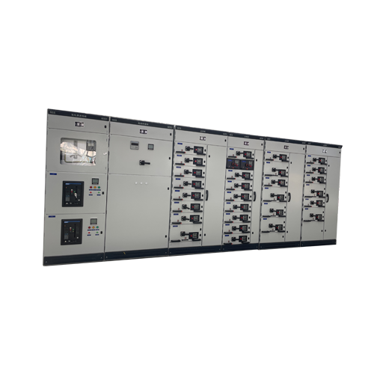
Task: Select the left black controller module, fourth cabinet
Action: pyautogui.click(x=233, y=164)
